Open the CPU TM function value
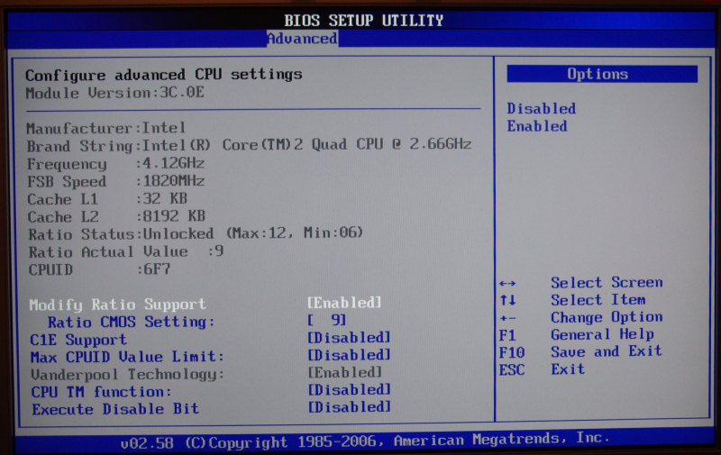Image resolution: width=721 pixels, height=455 pixels. [349, 390]
